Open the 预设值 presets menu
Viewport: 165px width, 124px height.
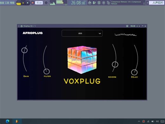click(x=133, y=26)
